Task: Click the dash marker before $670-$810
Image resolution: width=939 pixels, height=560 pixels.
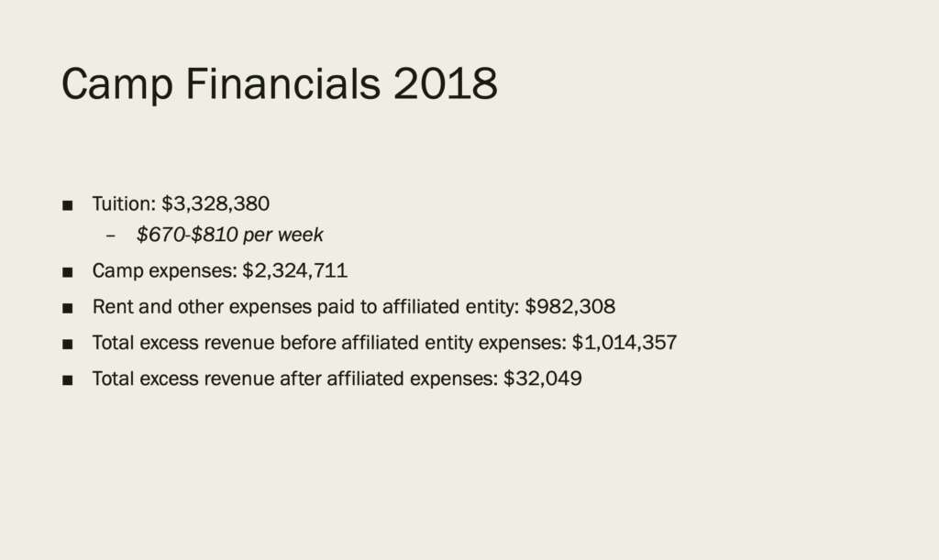Action: click(x=111, y=236)
